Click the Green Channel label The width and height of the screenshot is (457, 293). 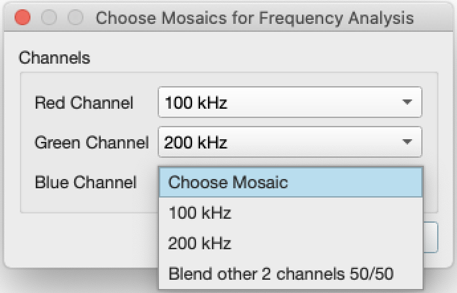(91, 142)
